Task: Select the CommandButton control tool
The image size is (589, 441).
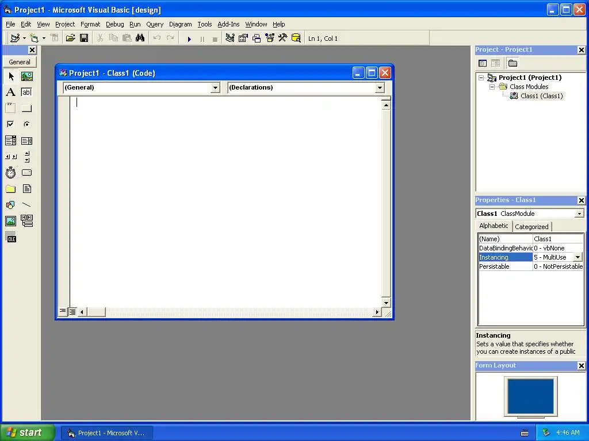Action: click(26, 109)
